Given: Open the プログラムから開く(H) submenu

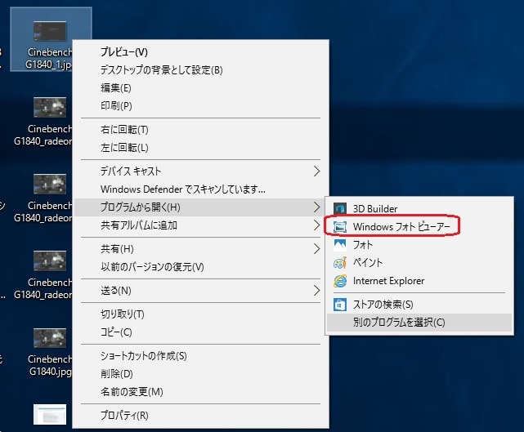Looking at the screenshot, I should (200, 207).
